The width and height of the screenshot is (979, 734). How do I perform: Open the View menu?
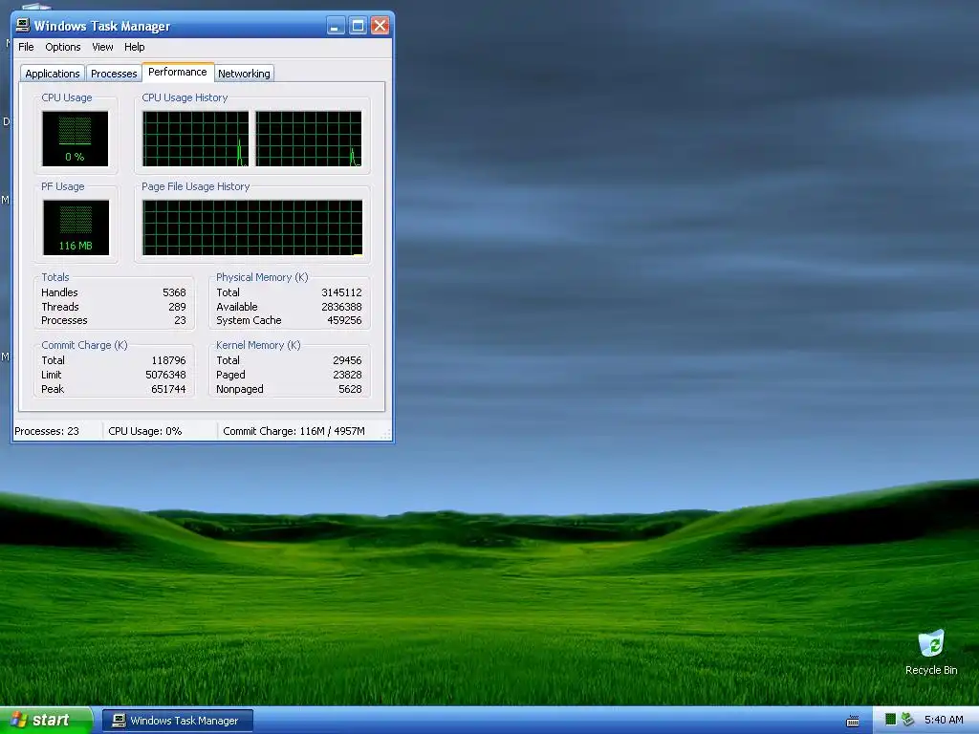point(102,47)
